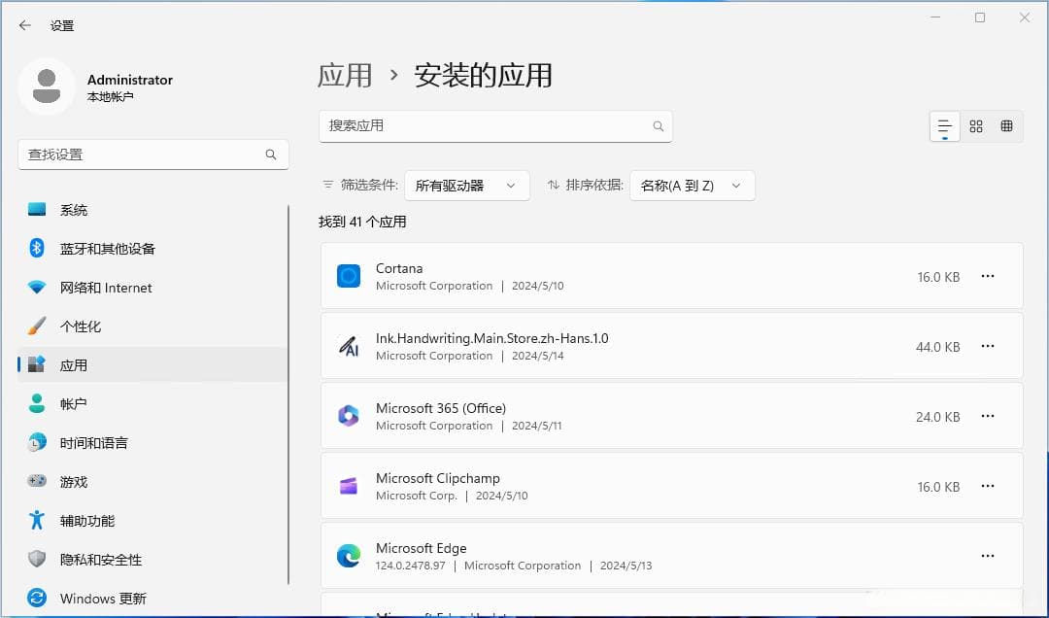Screen dimensions: 1049x618
Task: Maximize the Settings window
Action: coord(980,17)
